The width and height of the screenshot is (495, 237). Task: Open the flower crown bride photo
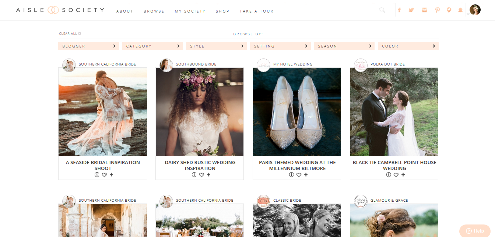click(200, 112)
